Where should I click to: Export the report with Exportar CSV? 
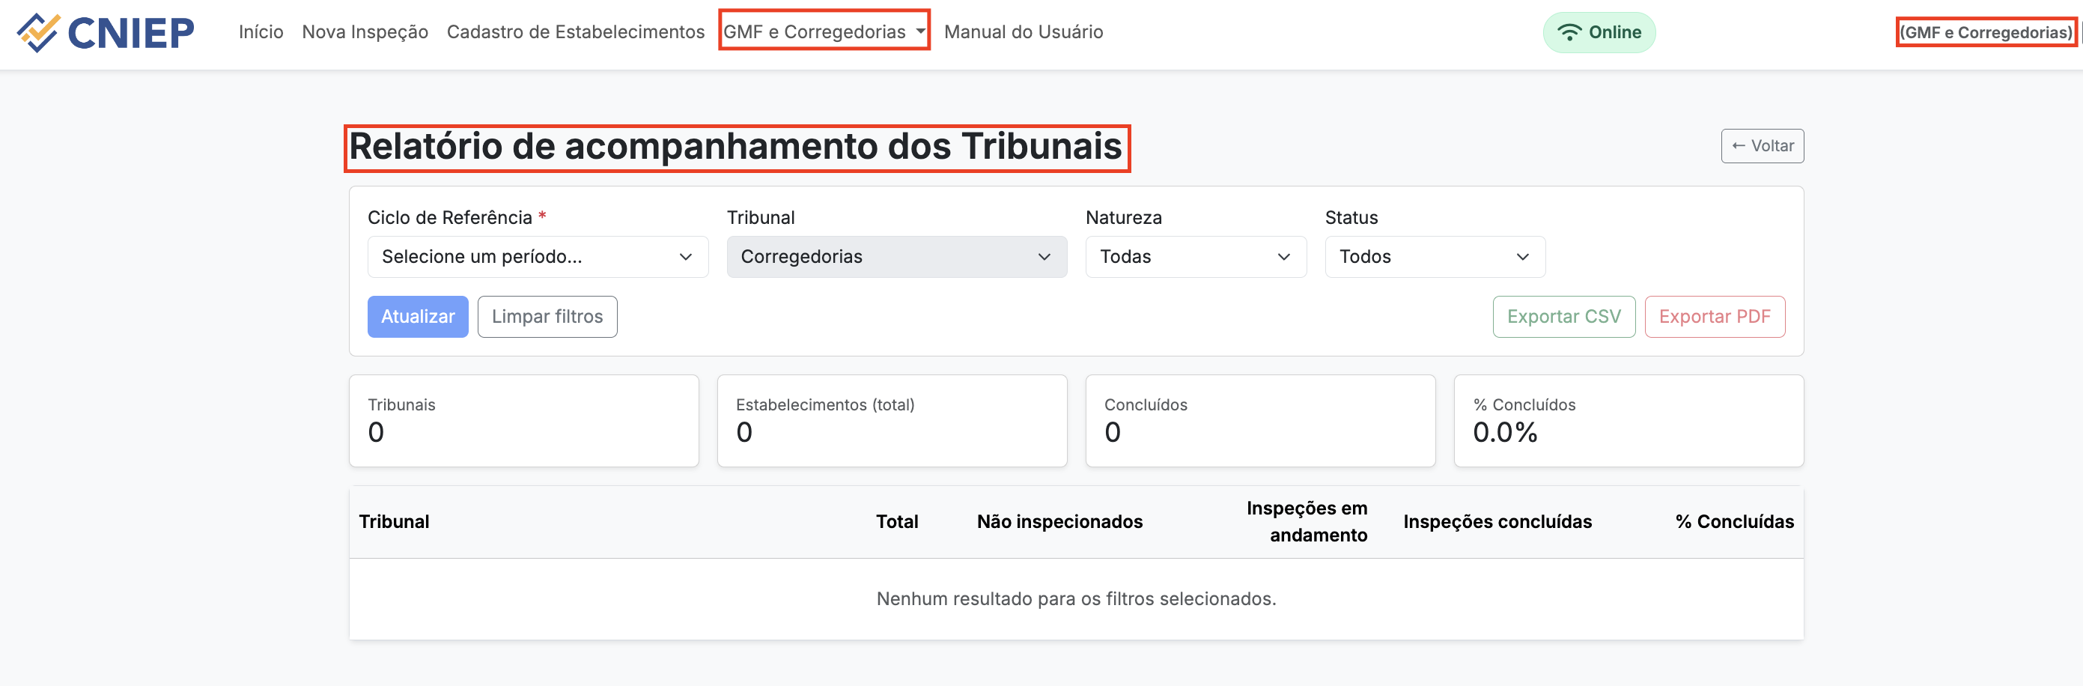tap(1563, 316)
